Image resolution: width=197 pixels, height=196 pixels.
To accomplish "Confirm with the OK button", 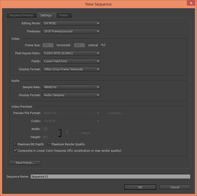I will (x=140, y=187).
